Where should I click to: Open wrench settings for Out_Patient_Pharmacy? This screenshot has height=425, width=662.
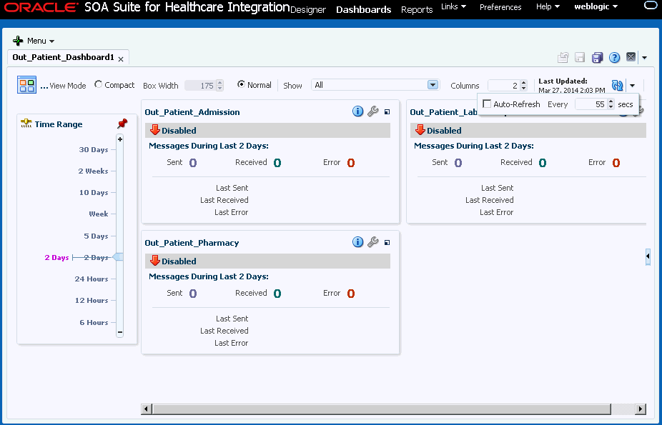click(x=372, y=242)
